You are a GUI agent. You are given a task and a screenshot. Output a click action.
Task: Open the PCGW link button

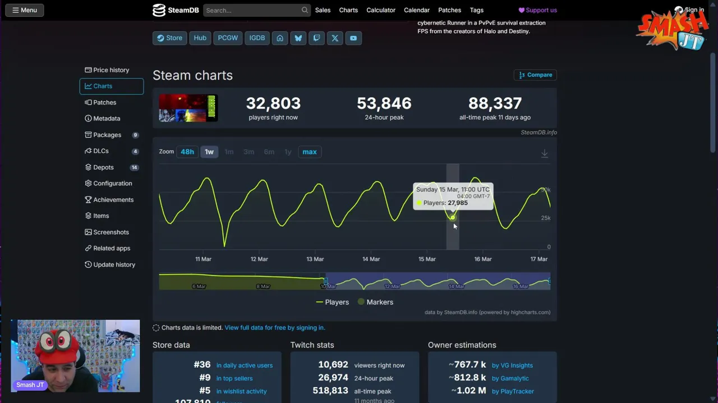pyautogui.click(x=228, y=38)
